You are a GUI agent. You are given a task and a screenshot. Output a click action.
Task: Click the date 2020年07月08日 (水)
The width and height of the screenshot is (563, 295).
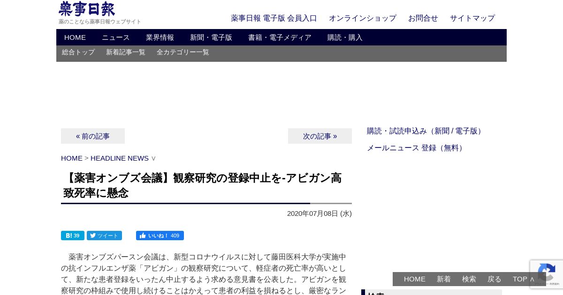click(320, 214)
